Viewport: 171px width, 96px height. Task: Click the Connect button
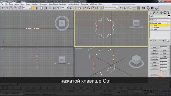(x=154, y=50)
